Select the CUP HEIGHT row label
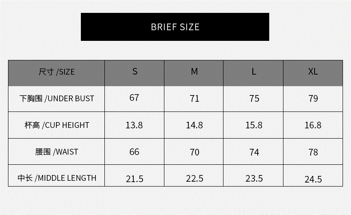The width and height of the screenshot is (351, 215). click(57, 125)
